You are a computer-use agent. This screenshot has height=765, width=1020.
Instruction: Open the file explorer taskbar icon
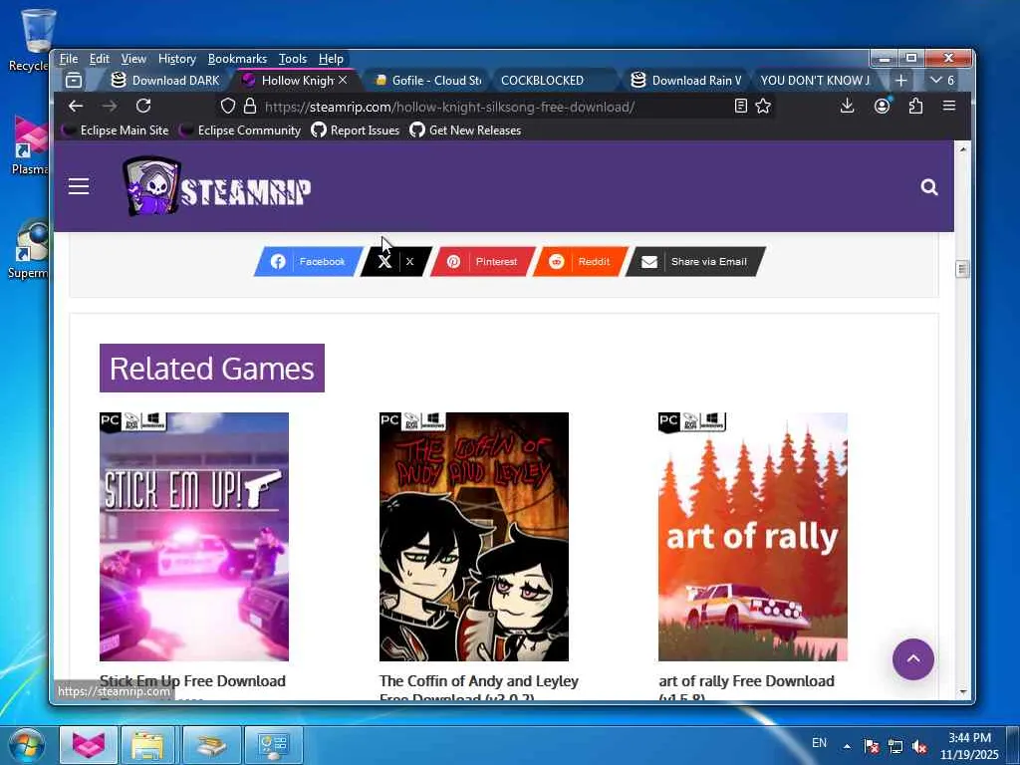point(147,745)
